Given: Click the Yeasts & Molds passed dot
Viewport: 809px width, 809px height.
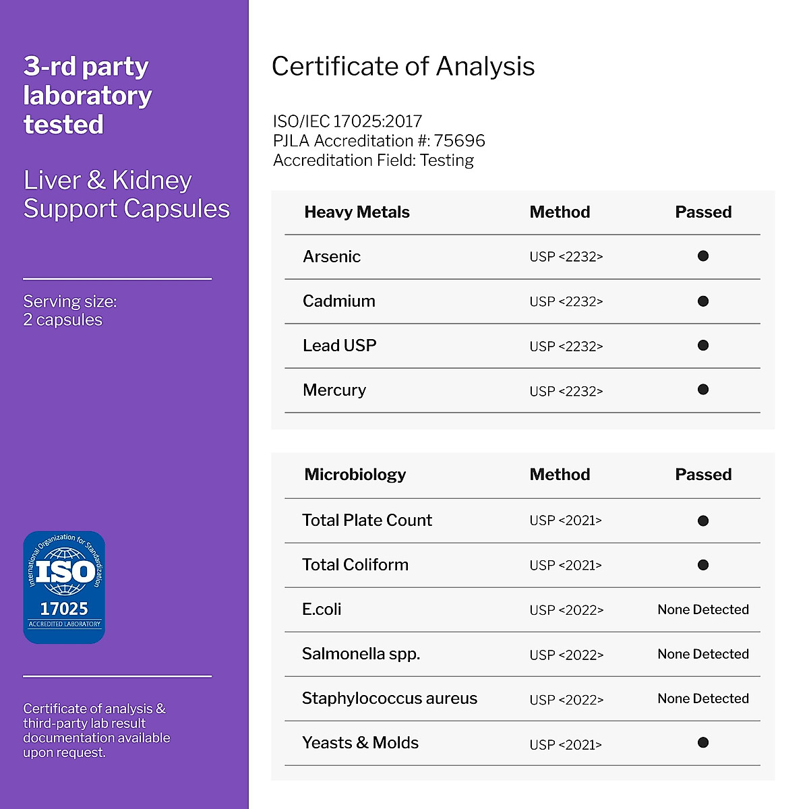Looking at the screenshot, I should tap(703, 743).
